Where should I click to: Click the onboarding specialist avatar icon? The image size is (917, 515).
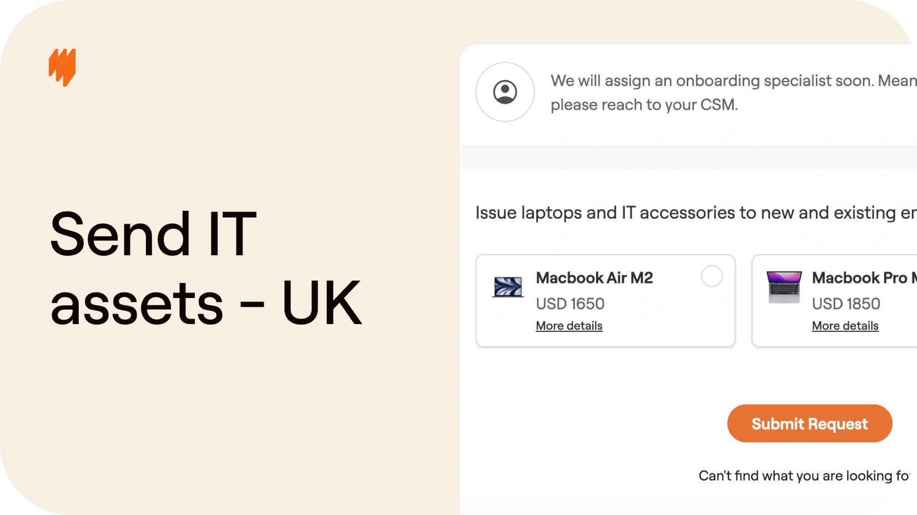[505, 92]
